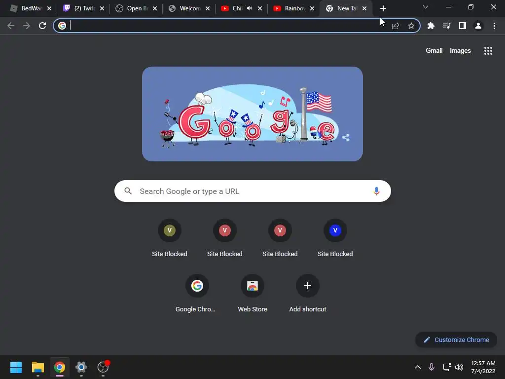Viewport: 505px width, 379px height.
Task: Close the Twitch tab
Action: (x=102, y=8)
